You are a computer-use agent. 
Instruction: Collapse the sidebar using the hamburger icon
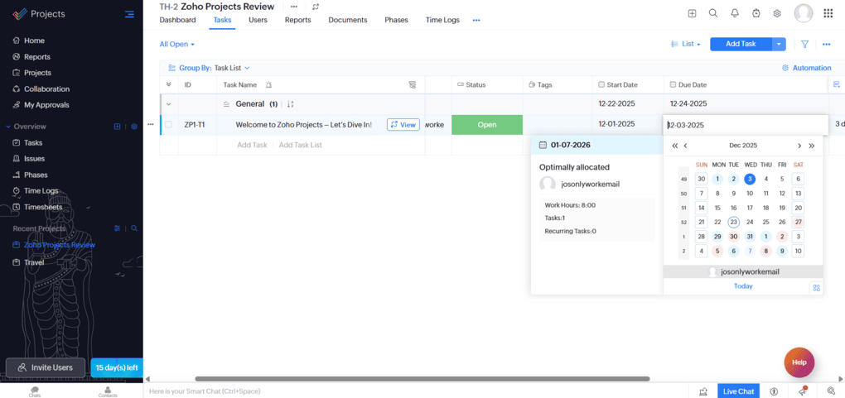(x=129, y=14)
